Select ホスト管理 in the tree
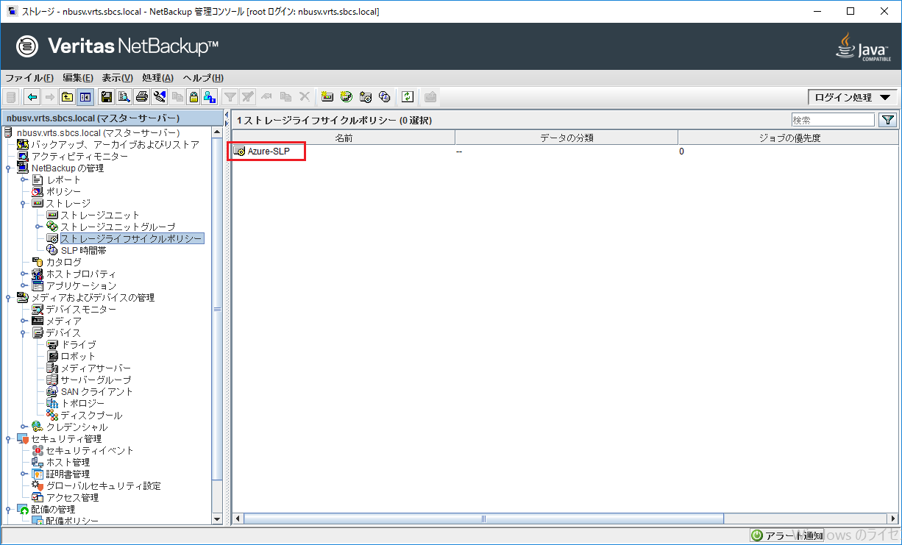This screenshot has height=545, width=902. pos(68,463)
